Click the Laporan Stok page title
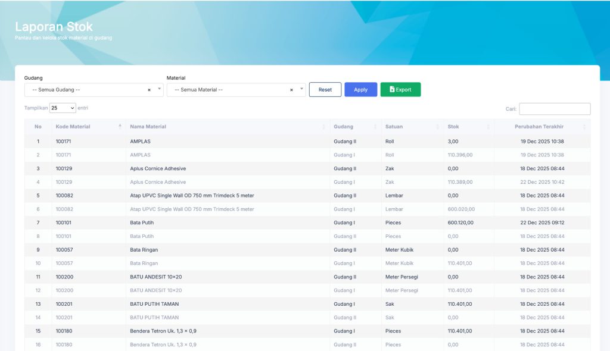Screen dimensions: 610x351 (x=54, y=27)
